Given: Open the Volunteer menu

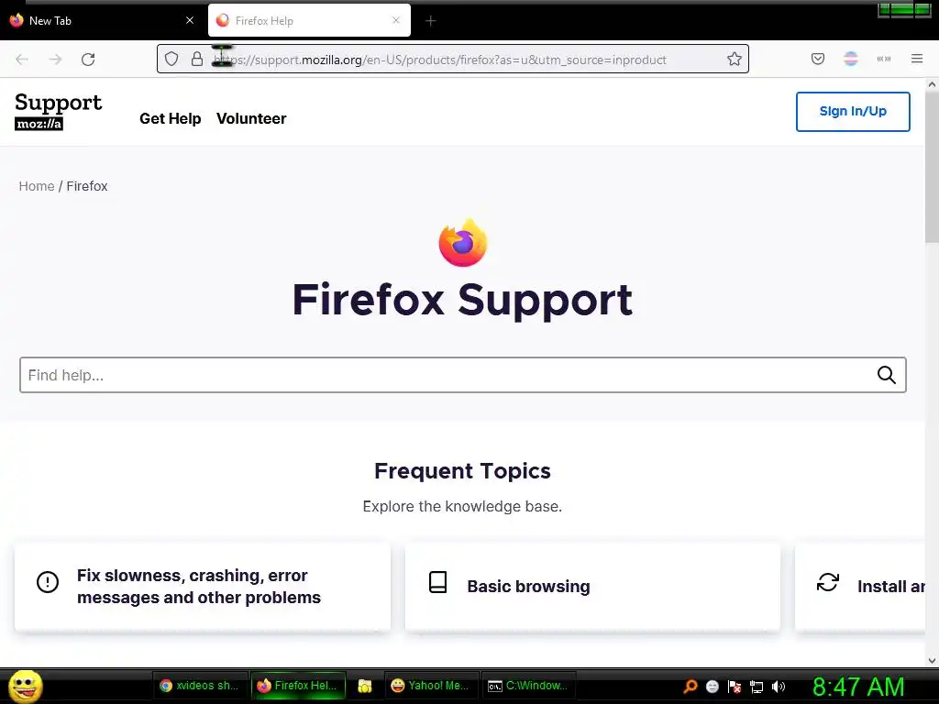Looking at the screenshot, I should tap(251, 118).
